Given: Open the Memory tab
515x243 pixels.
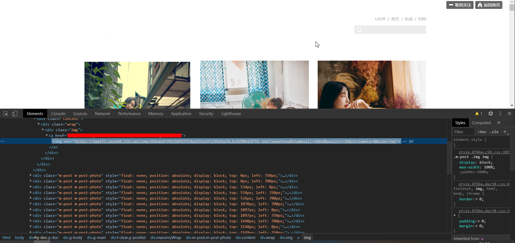Looking at the screenshot, I should (155, 114).
